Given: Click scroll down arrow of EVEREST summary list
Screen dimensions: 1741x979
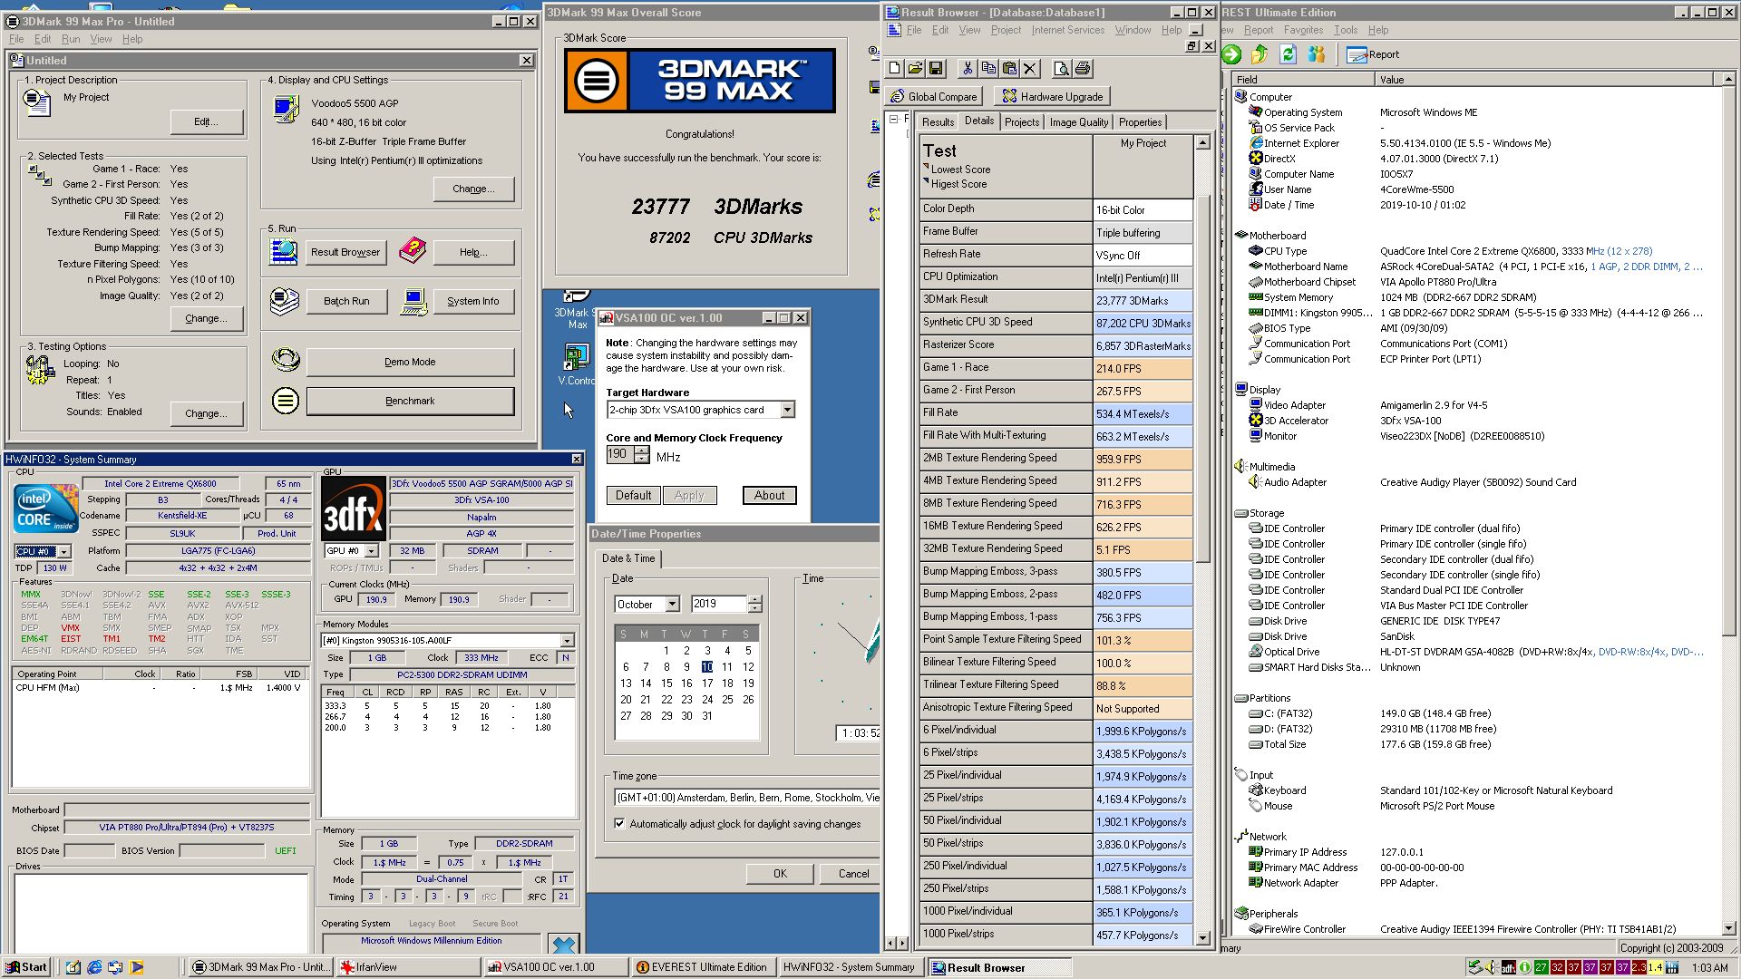Looking at the screenshot, I should (1728, 928).
